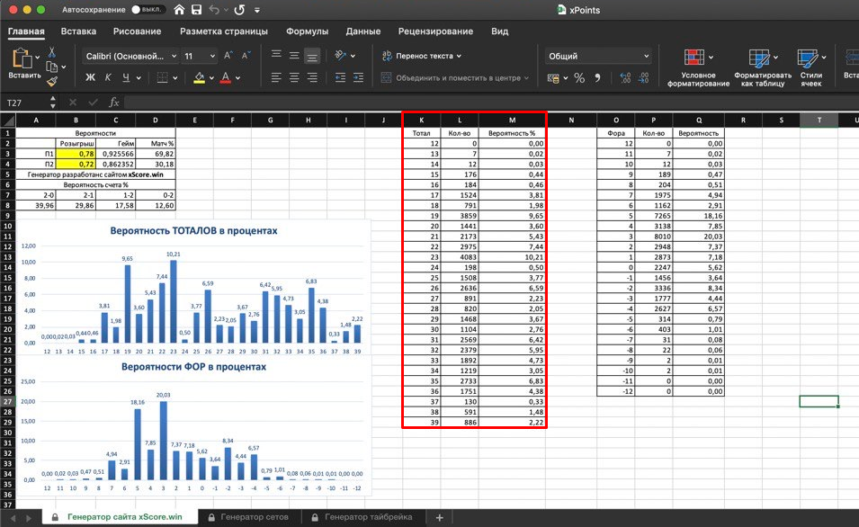Click the formula bar input area
The width and height of the screenshot is (859, 527).
click(x=491, y=103)
